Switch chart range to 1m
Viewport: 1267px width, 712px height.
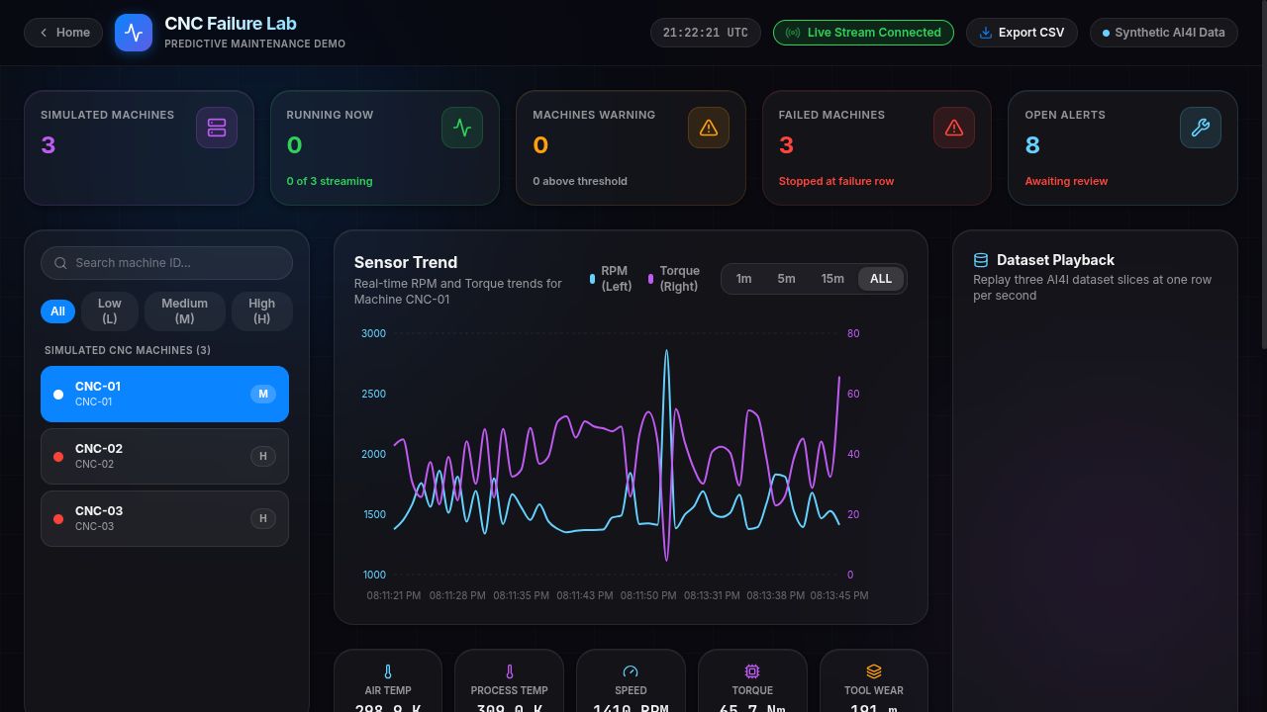pos(744,279)
